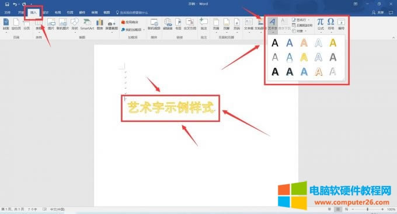Open the SmartArt insert tool
Screen dimensions: 397x214
pyautogui.click(x=87, y=24)
